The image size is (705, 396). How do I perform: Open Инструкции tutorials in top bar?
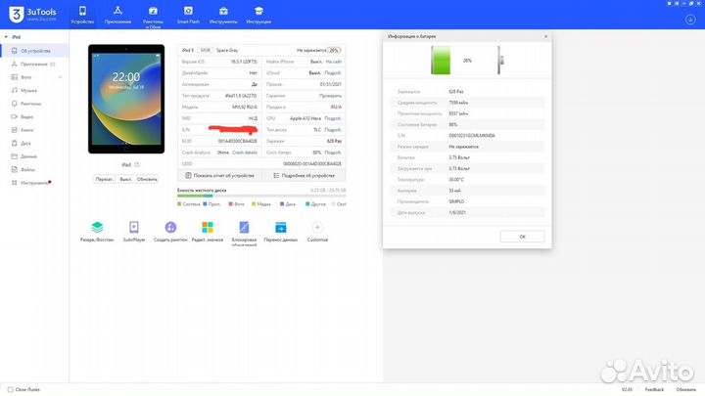(258, 15)
